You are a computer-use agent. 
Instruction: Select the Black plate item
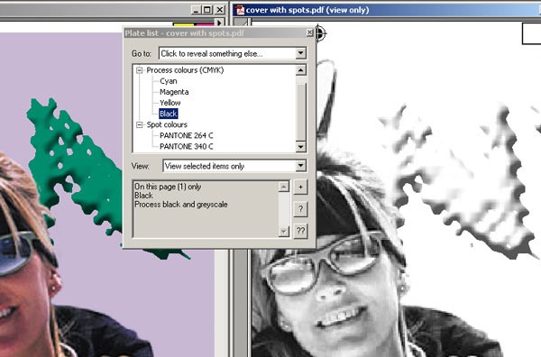tap(169, 114)
